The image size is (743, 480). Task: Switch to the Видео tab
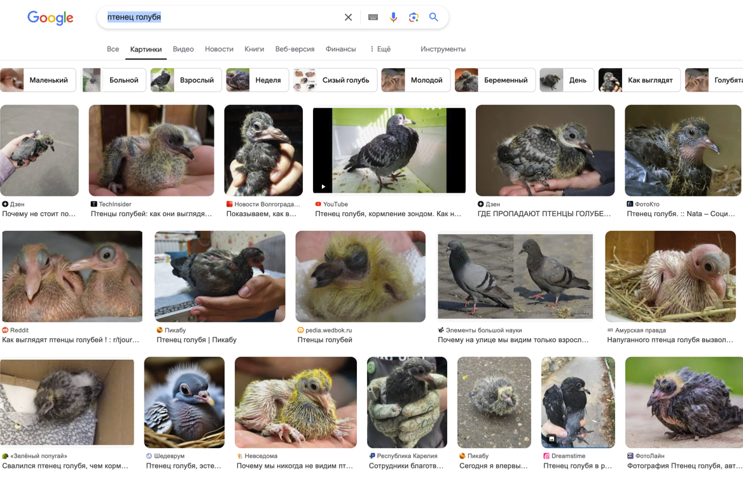[x=183, y=49]
